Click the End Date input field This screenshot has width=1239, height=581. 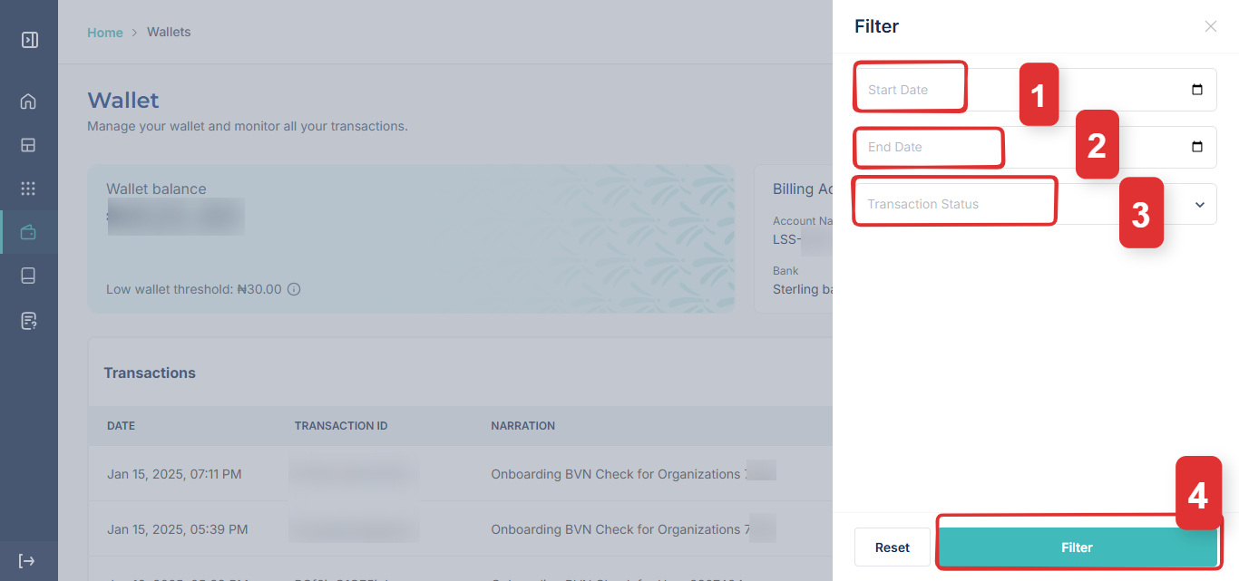pyautogui.click(x=1035, y=147)
